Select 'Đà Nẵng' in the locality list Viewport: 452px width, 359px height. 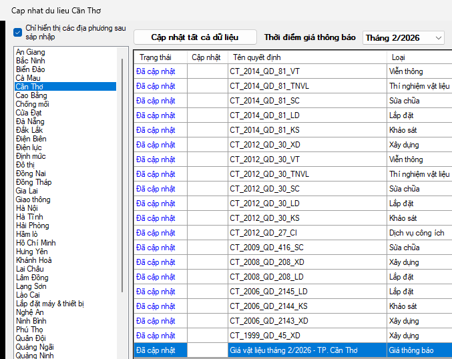(x=31, y=121)
